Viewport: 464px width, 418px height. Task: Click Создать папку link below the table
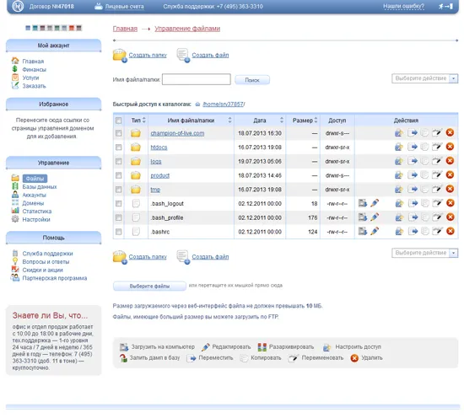pyautogui.click(x=148, y=256)
